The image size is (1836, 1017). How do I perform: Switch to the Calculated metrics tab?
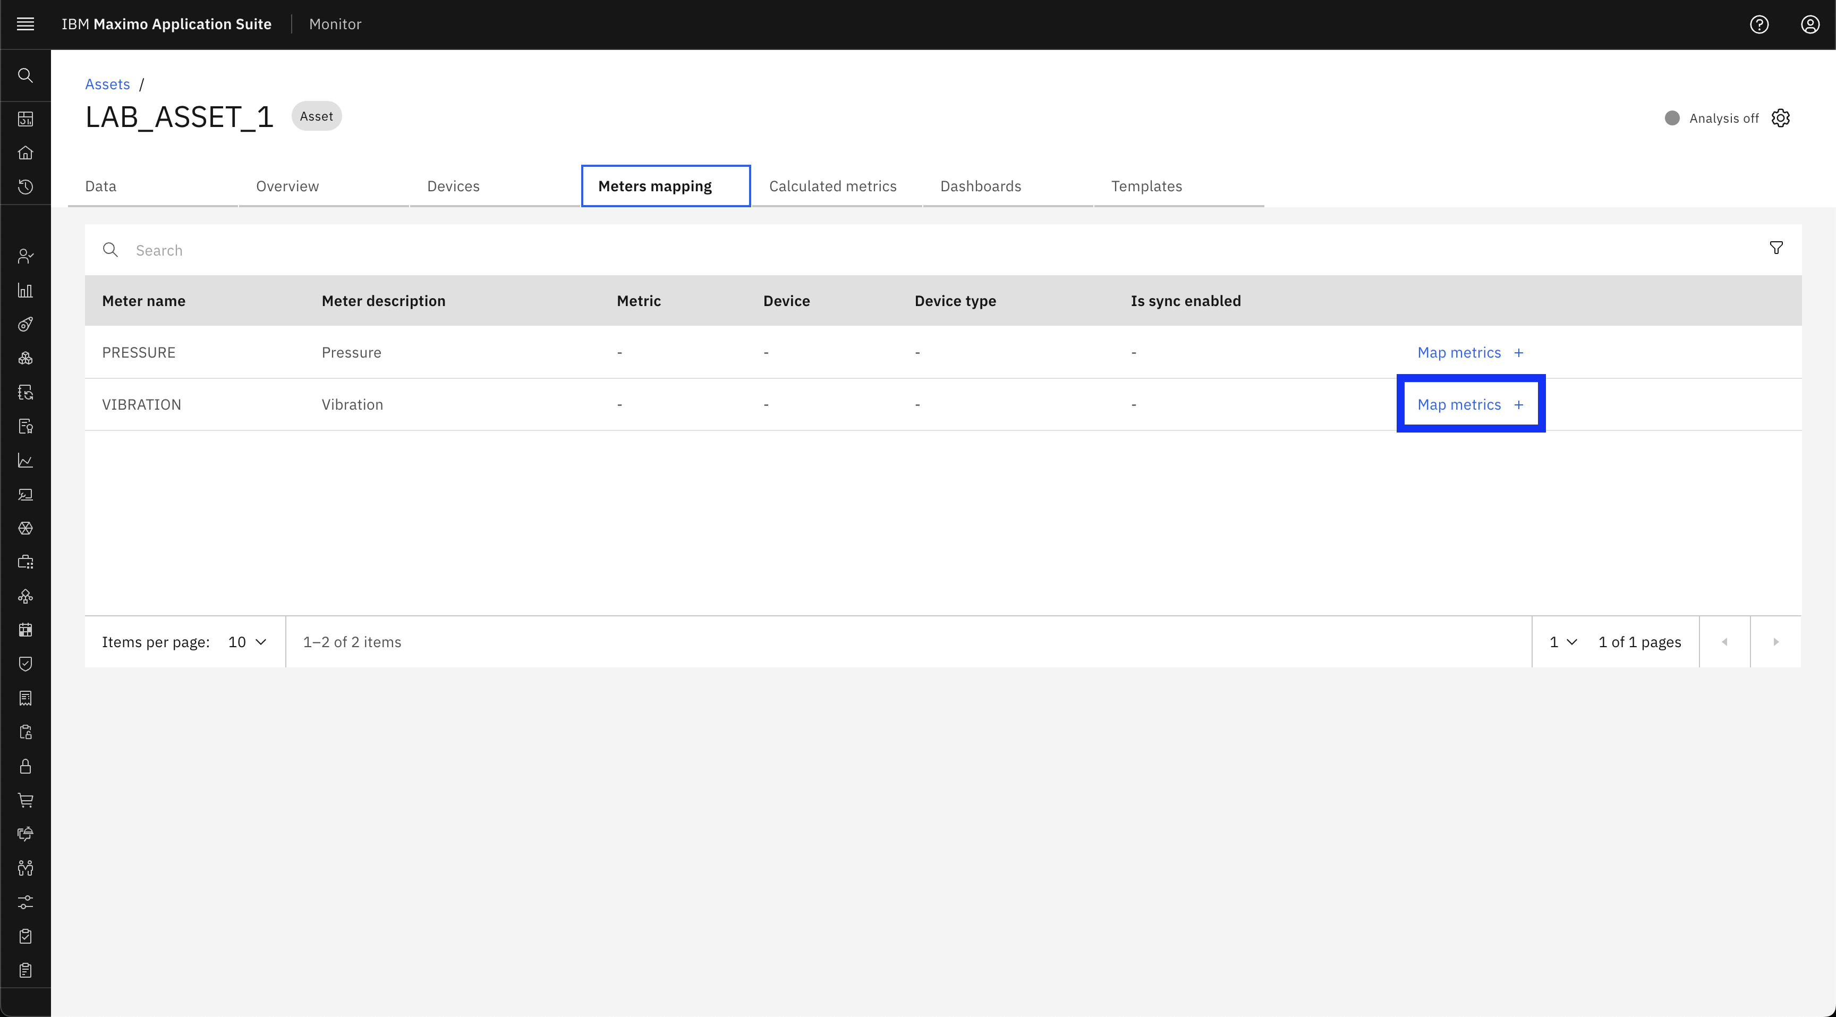[837, 186]
